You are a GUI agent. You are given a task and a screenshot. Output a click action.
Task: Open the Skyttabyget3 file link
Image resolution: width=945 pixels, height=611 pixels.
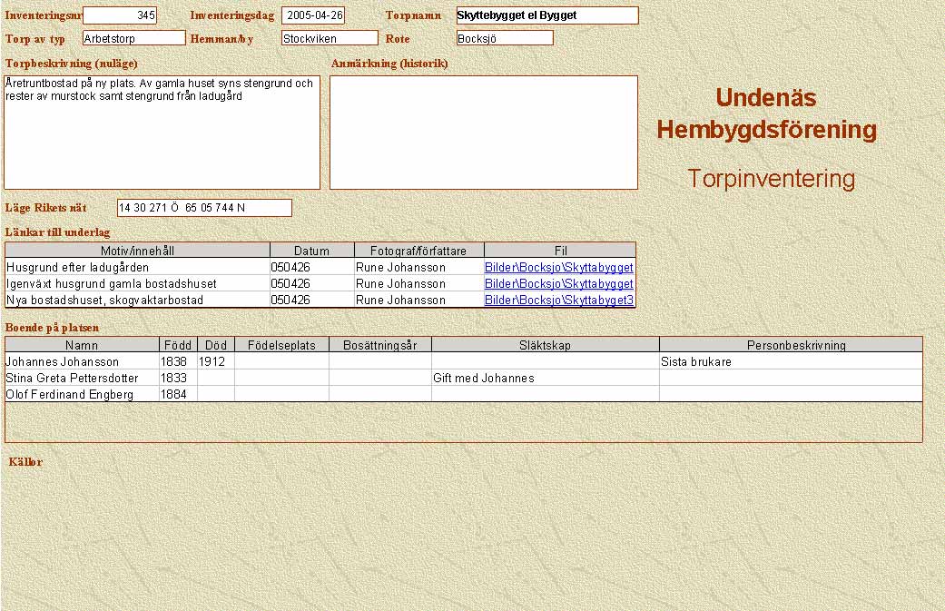(558, 301)
